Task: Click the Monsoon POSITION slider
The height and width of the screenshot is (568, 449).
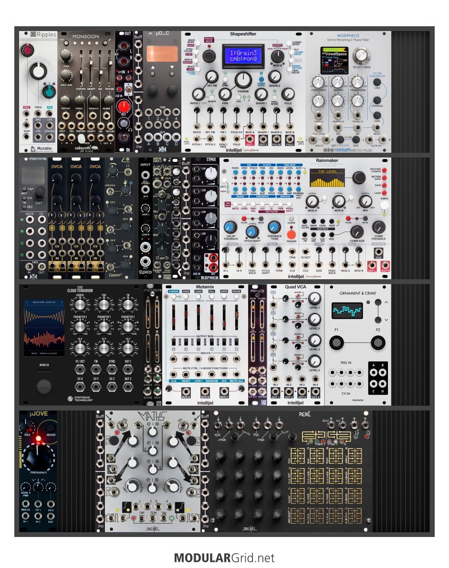Action: [x=81, y=68]
